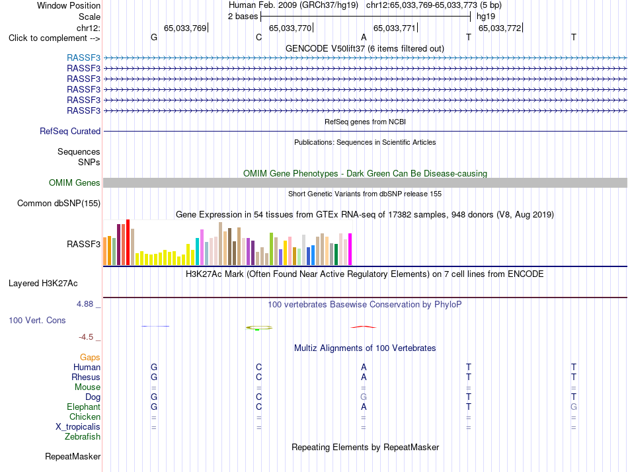Click the tallest red bar in GTEx chart
628x472 pixels.
(128, 242)
